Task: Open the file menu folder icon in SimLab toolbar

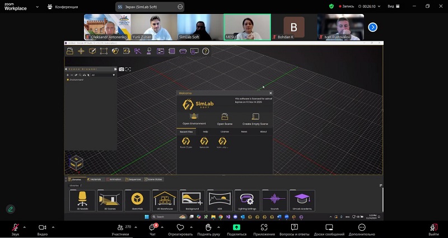Action: click(70, 51)
